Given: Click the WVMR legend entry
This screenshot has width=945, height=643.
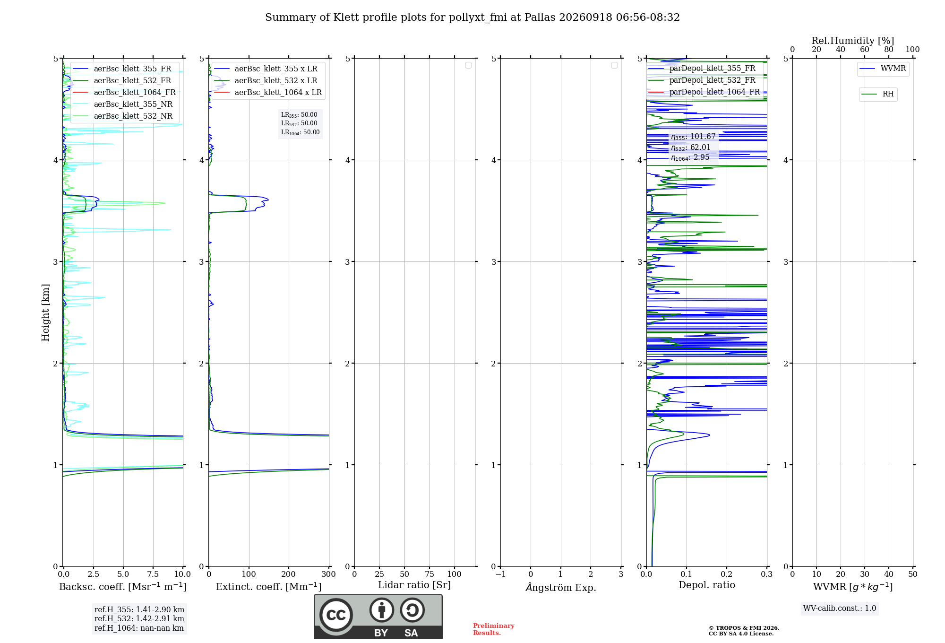Looking at the screenshot, I should point(883,69).
